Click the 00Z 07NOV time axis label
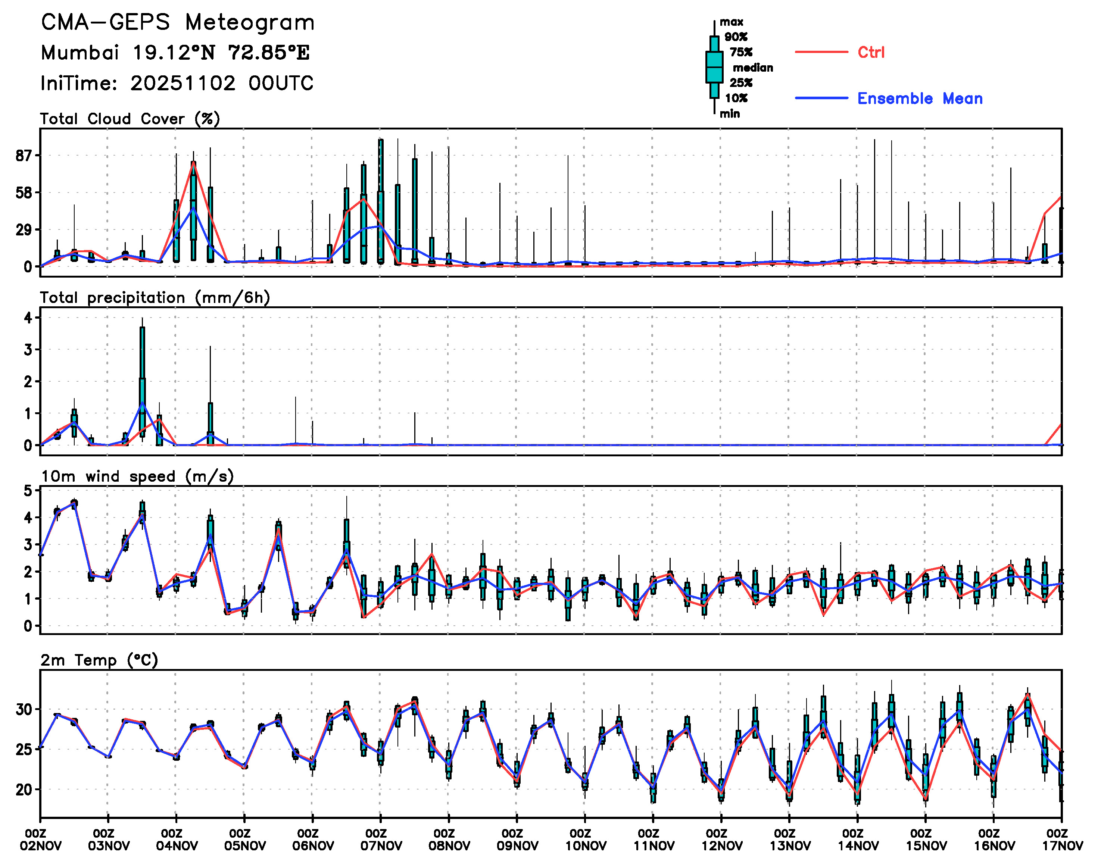Viewport: 1098px width, 866px height. pyautogui.click(x=381, y=840)
